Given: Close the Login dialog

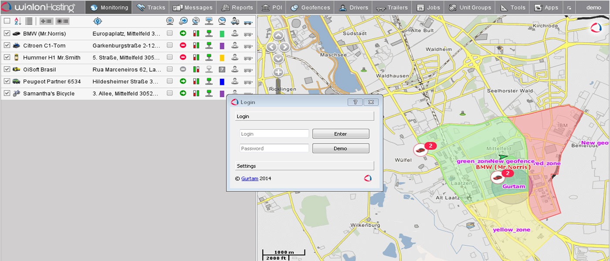Looking at the screenshot, I should (x=371, y=102).
